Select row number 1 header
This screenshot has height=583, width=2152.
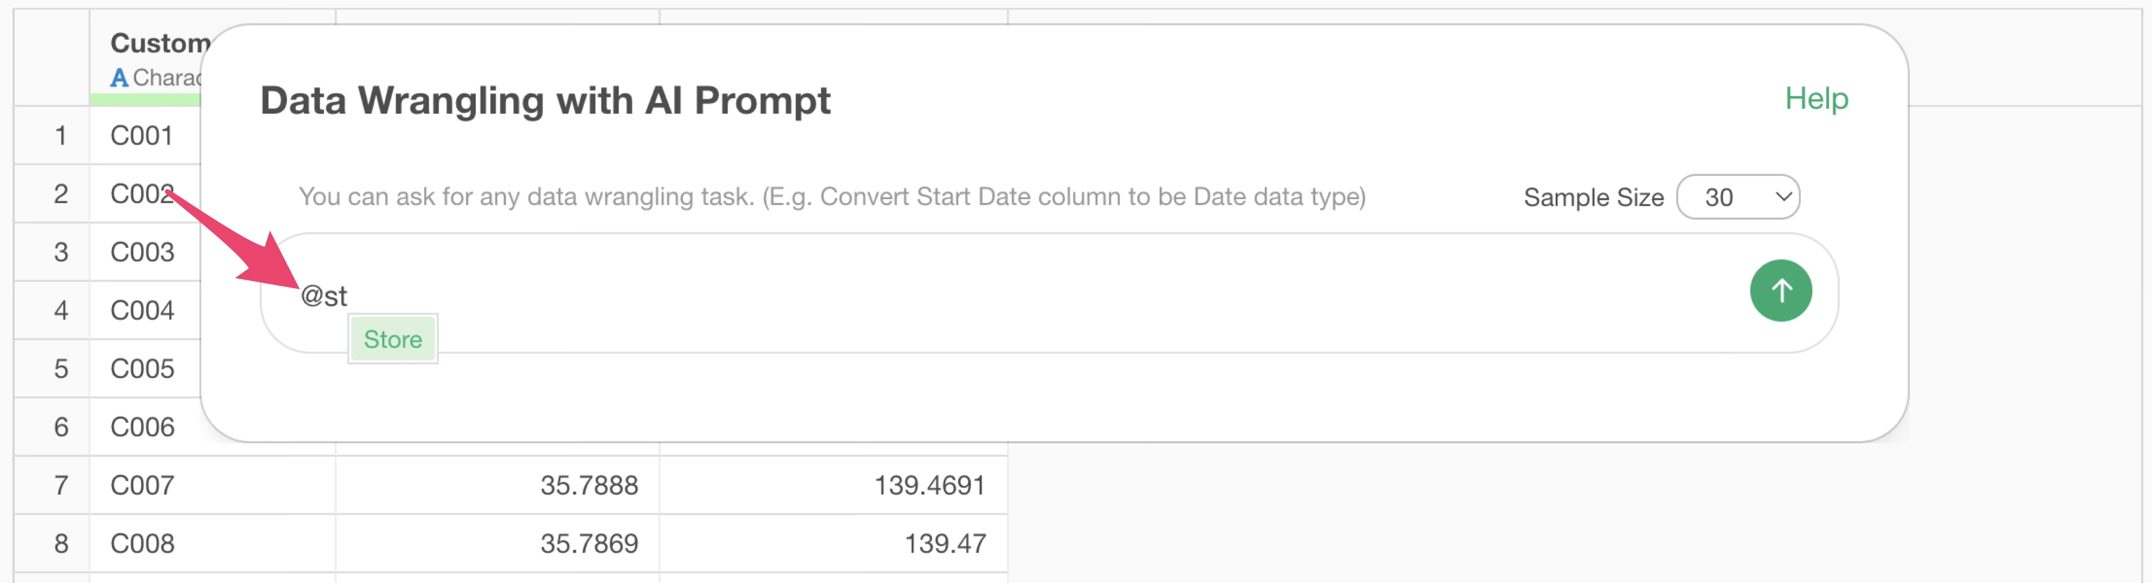pos(60,135)
